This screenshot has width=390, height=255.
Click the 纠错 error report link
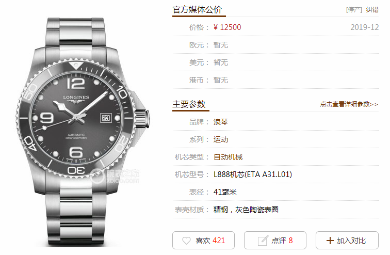click(372, 10)
